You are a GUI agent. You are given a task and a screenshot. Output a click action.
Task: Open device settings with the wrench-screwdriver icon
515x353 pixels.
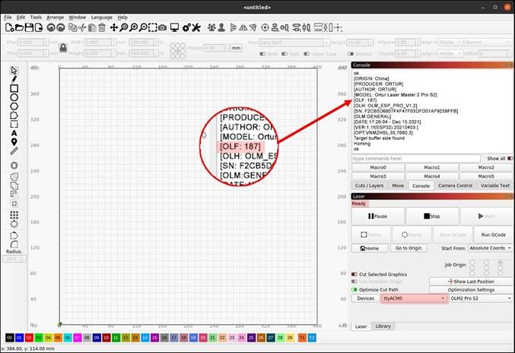click(x=196, y=28)
